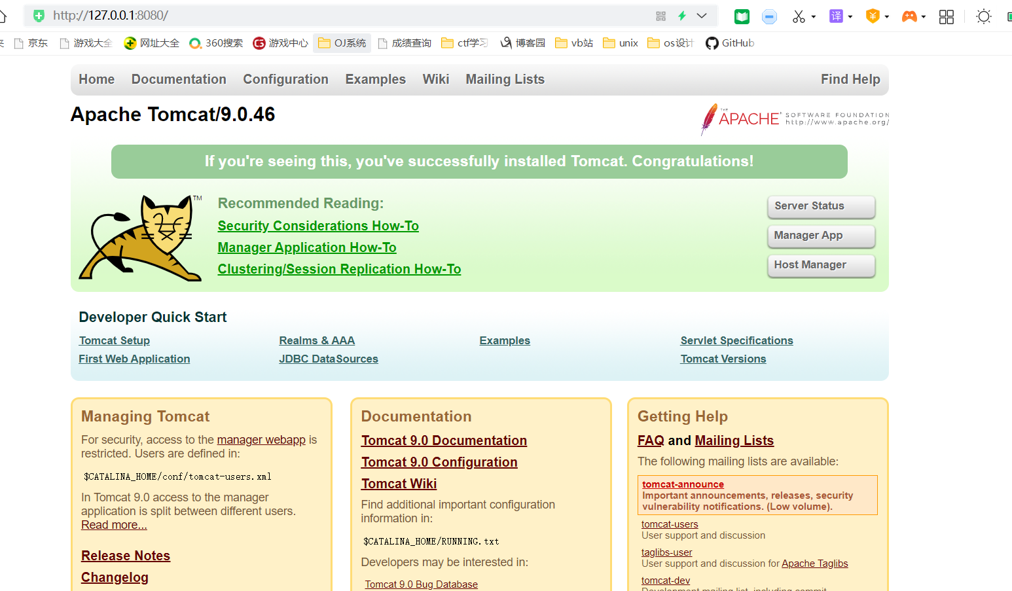Screen dimensions: 1012x591
Task: Open Examples in the navigation bar
Action: coord(376,79)
